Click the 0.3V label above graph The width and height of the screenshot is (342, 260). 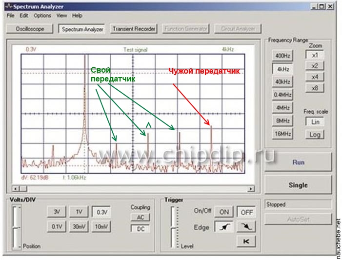(31, 50)
